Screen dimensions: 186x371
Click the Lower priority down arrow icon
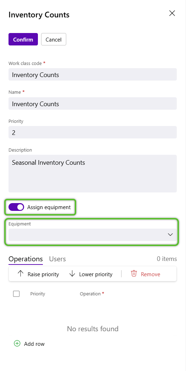pos(72,274)
